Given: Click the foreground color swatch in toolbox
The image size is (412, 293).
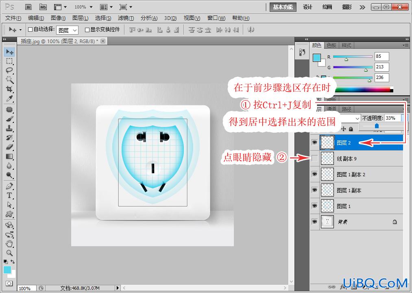Looking at the screenshot, I should pos(7,269).
